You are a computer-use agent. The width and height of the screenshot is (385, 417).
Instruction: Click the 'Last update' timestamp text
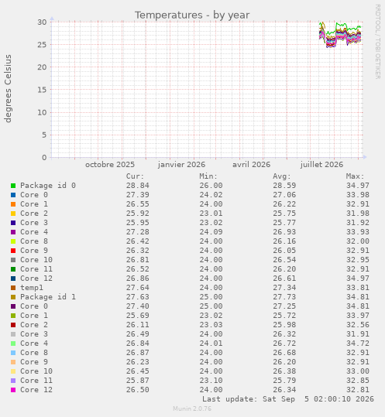(288, 399)
